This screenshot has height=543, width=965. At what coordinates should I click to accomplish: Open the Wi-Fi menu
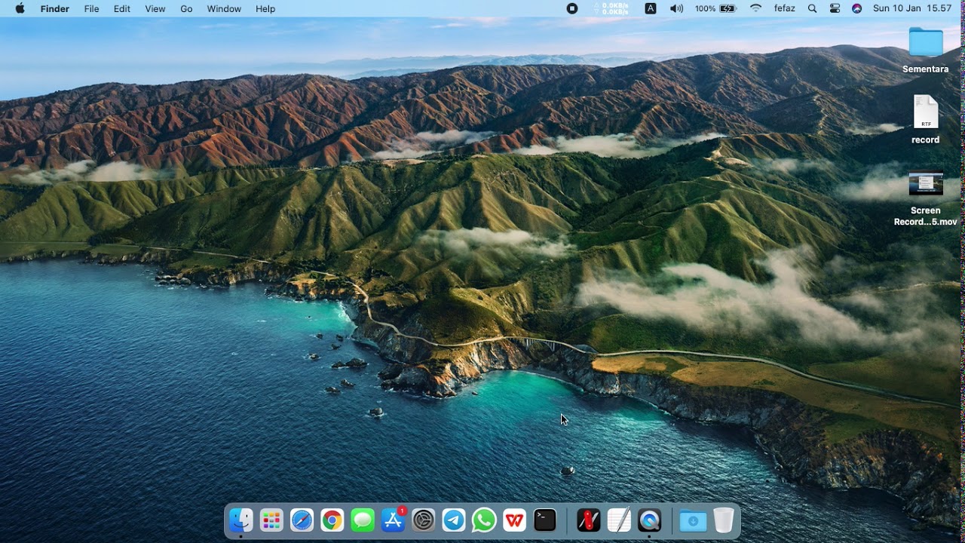coord(755,8)
